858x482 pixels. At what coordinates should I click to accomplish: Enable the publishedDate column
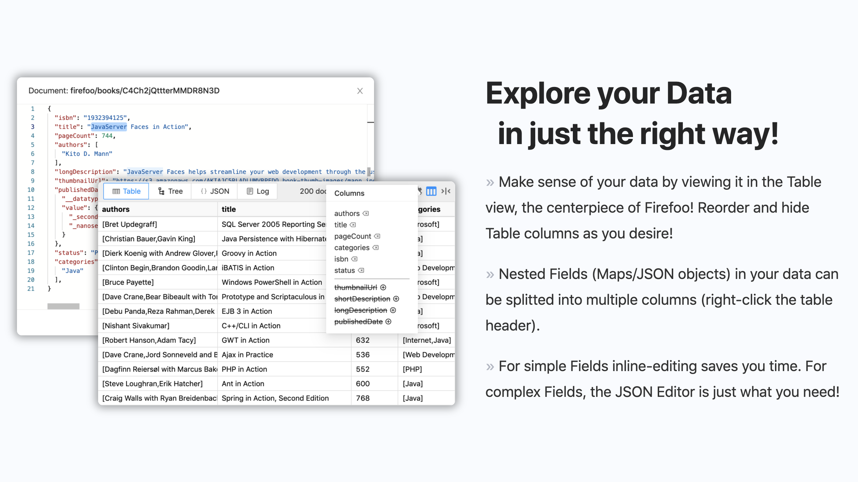click(x=388, y=322)
